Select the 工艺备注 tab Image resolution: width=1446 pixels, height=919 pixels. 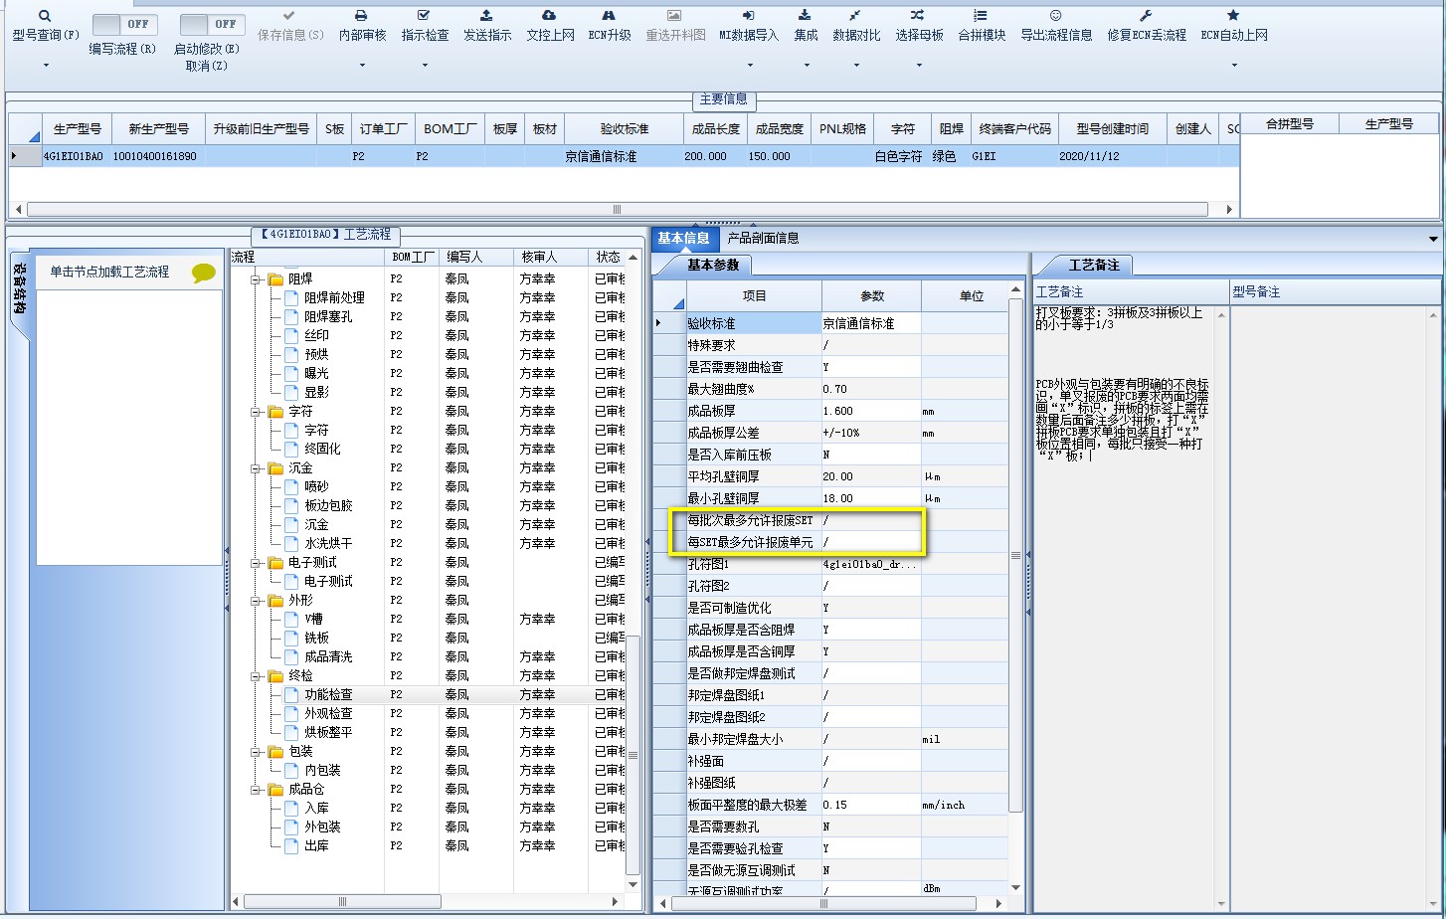(1094, 265)
